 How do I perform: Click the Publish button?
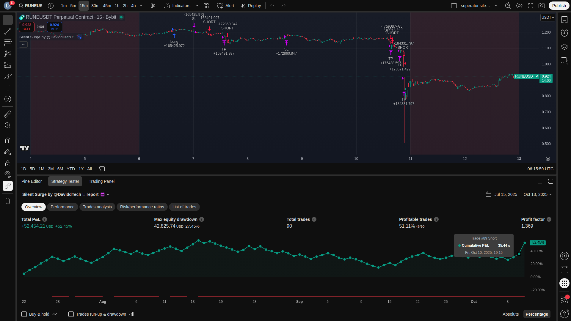click(x=559, y=6)
